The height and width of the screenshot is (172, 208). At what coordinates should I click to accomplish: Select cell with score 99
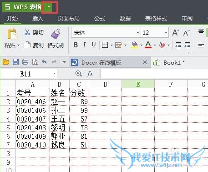(x=79, y=110)
